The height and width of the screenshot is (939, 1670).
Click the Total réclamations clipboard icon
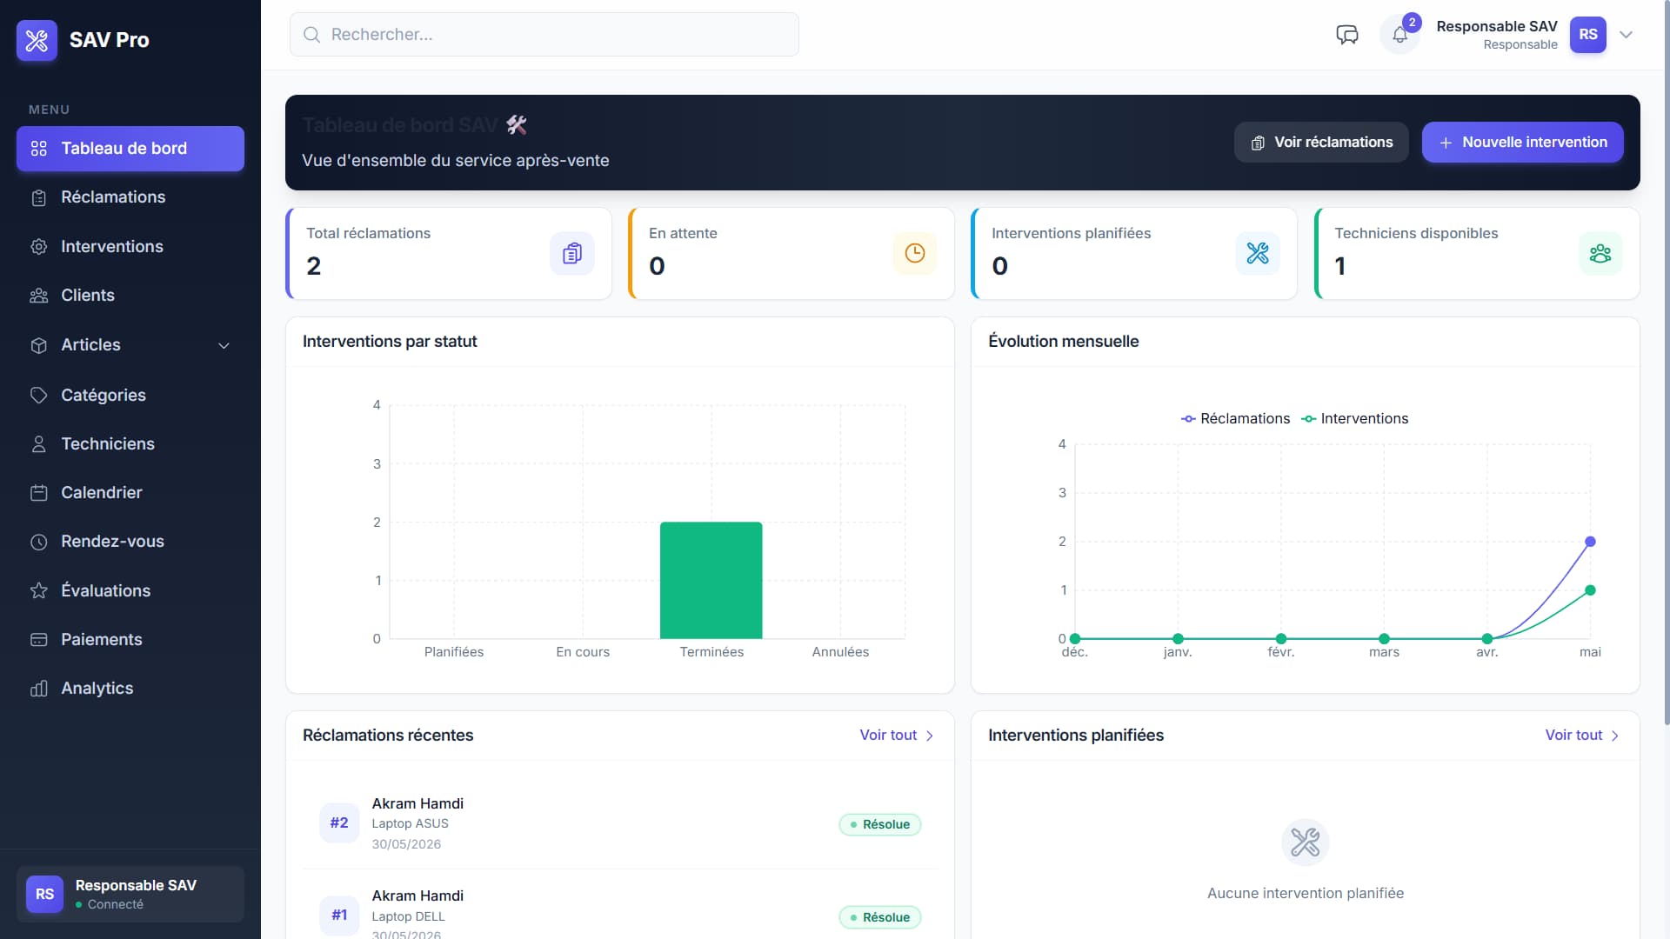pos(571,253)
